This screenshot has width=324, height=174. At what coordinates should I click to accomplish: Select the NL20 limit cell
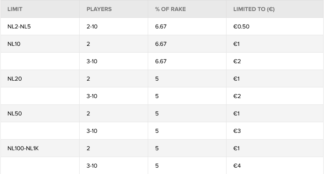15,79
